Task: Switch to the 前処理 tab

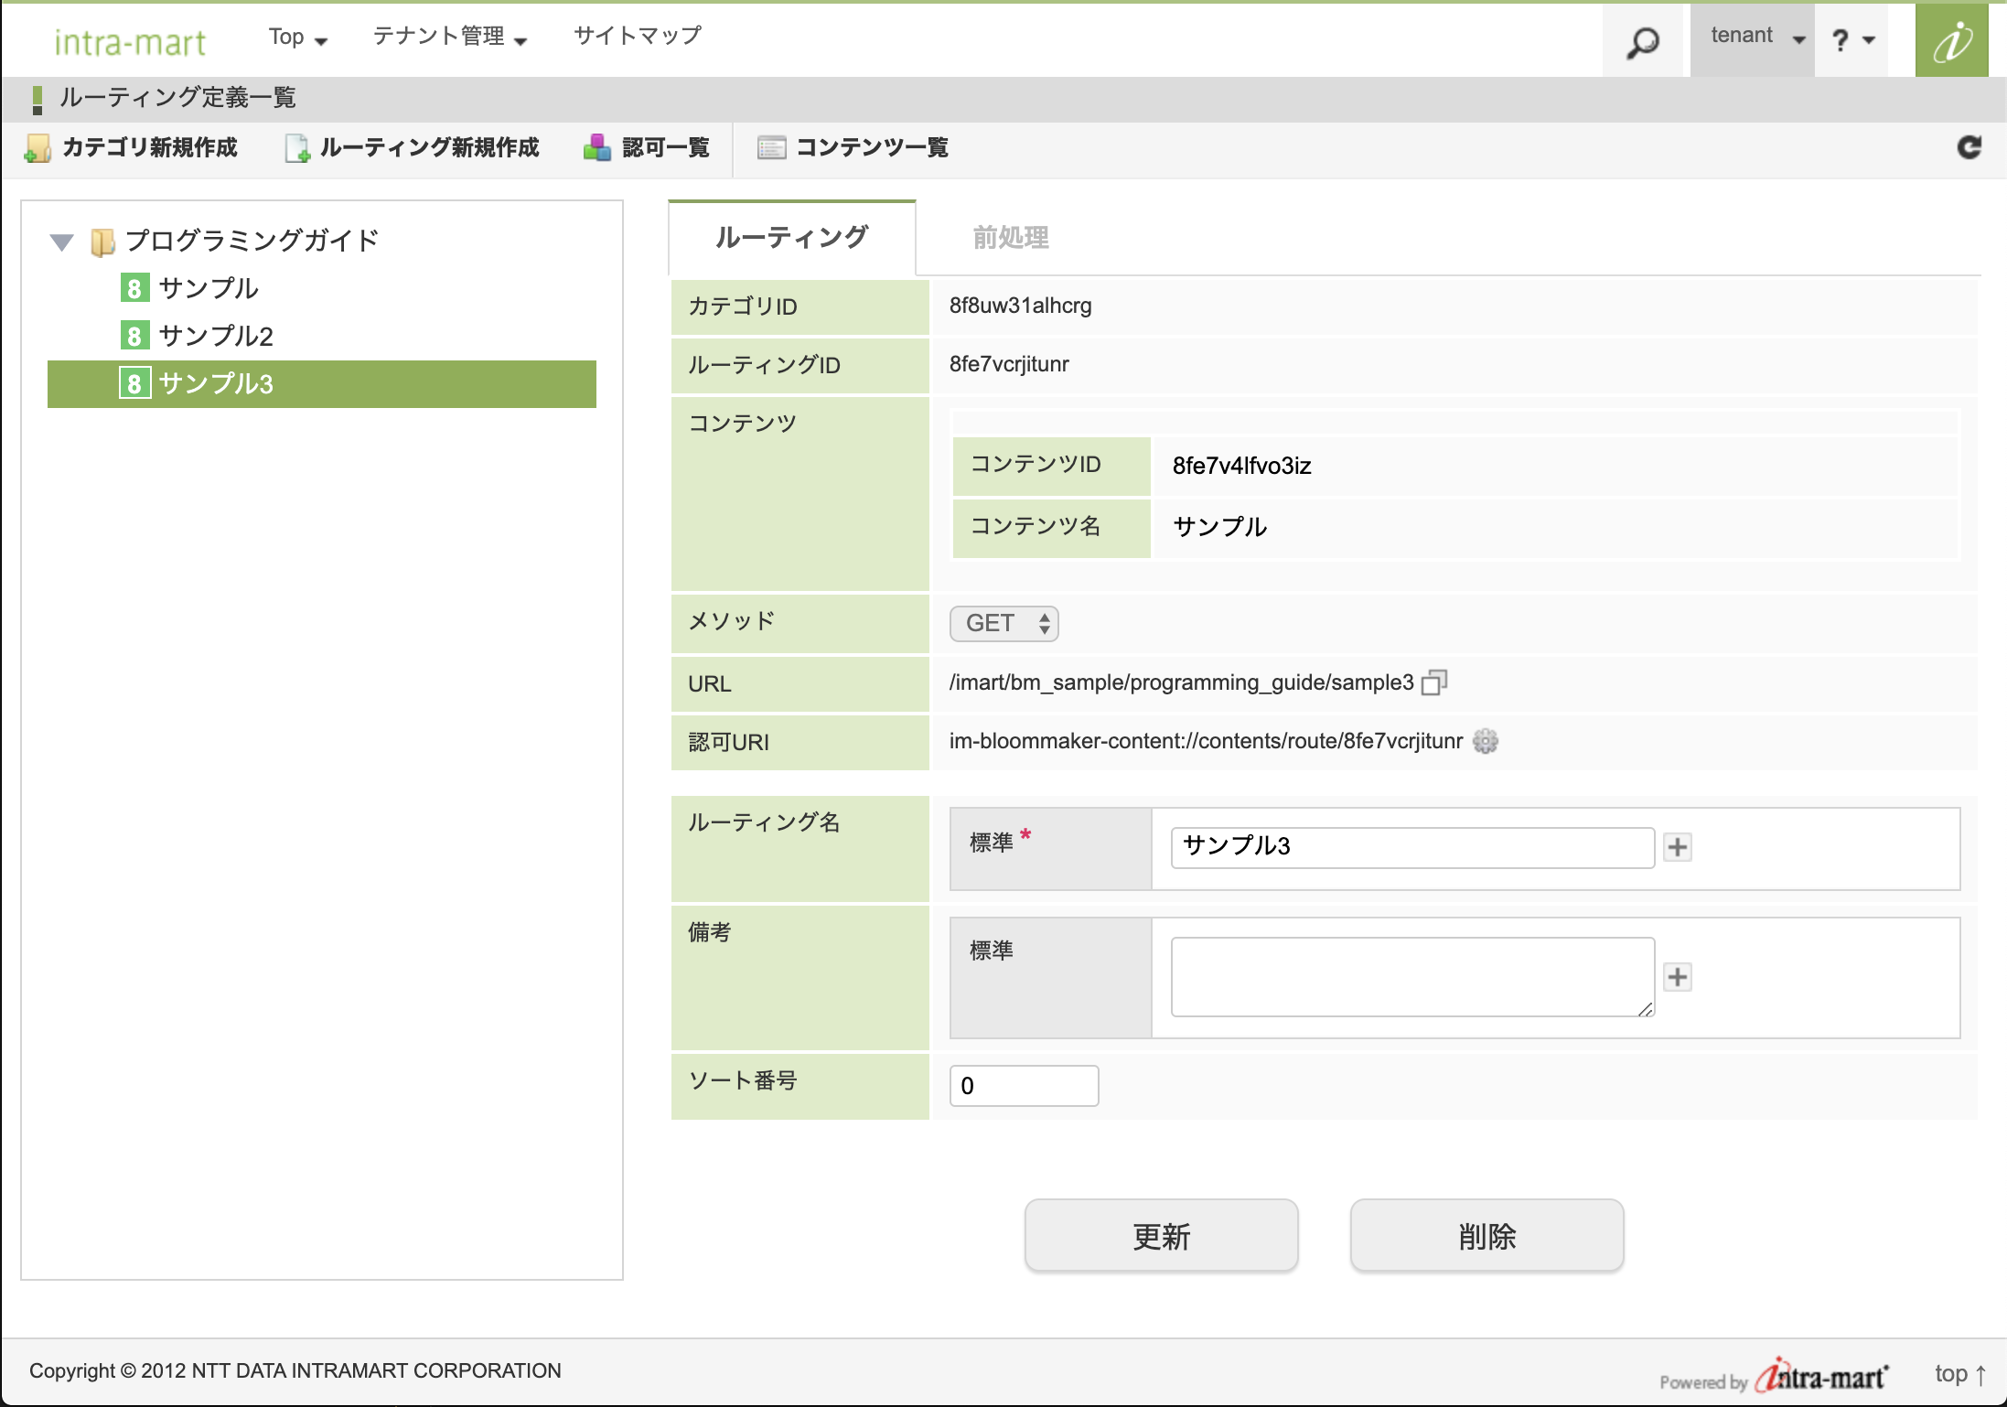Action: coord(1010,238)
